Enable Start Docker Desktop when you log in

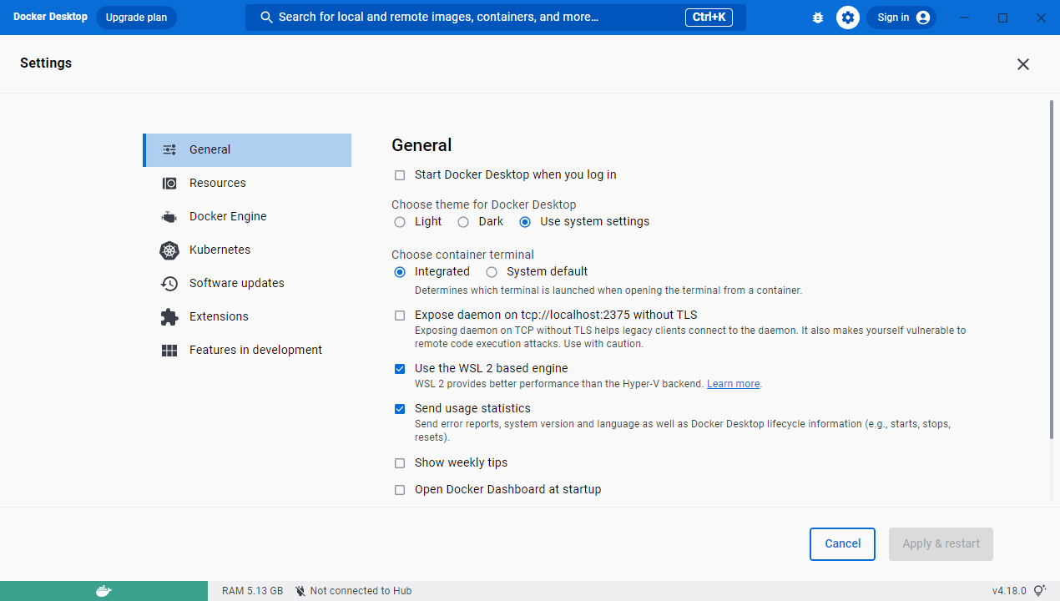[400, 175]
